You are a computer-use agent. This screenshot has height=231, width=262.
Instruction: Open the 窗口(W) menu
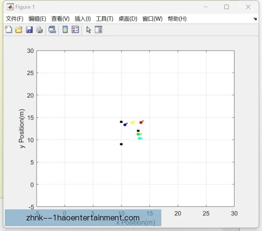[x=152, y=19]
